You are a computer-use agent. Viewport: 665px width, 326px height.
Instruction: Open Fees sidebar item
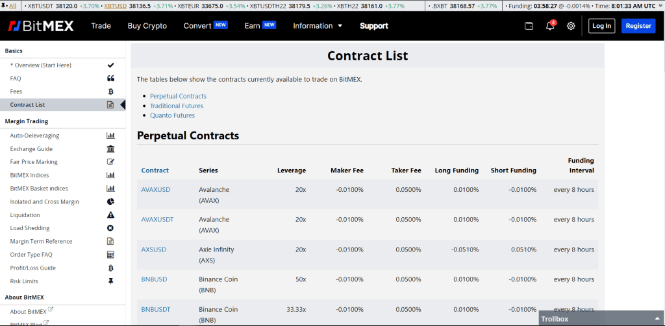pos(16,91)
